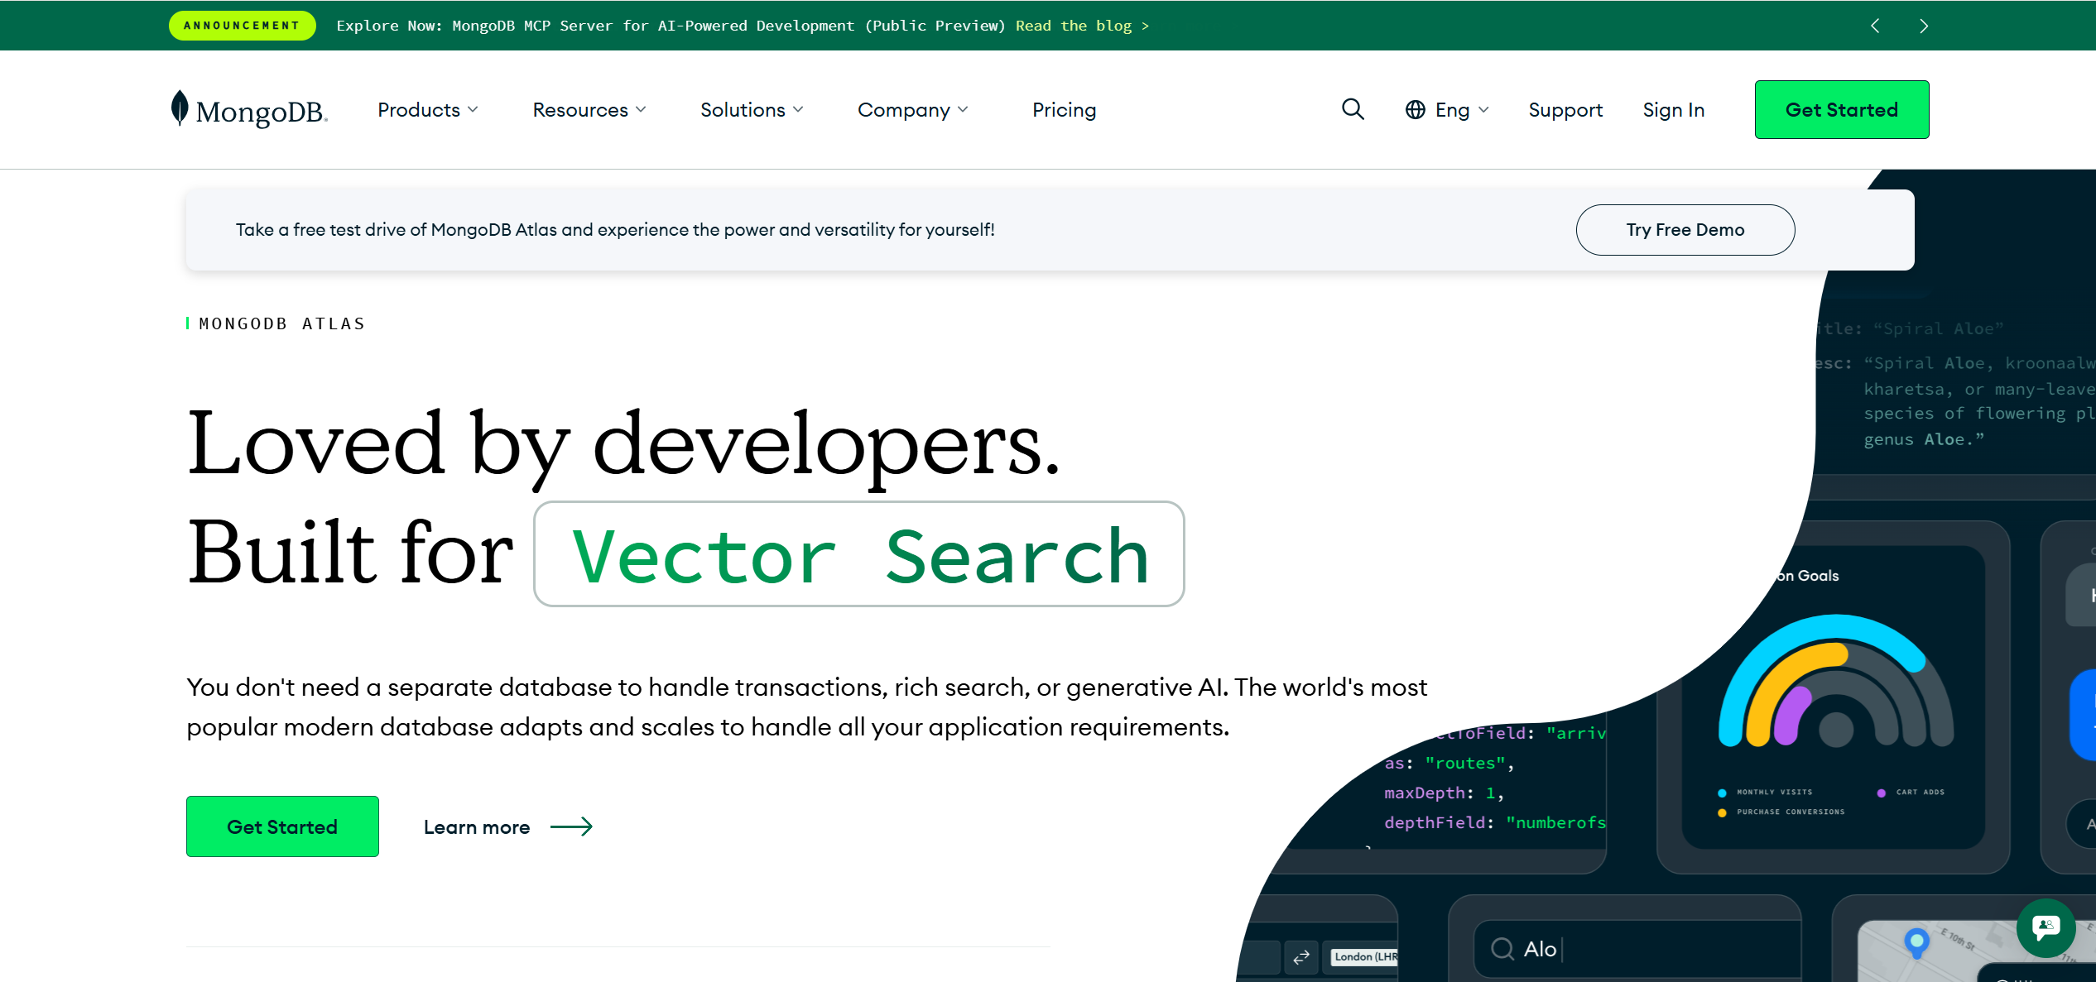Image resolution: width=2096 pixels, height=982 pixels.
Task: Expand the Company menu
Action: pyautogui.click(x=912, y=110)
